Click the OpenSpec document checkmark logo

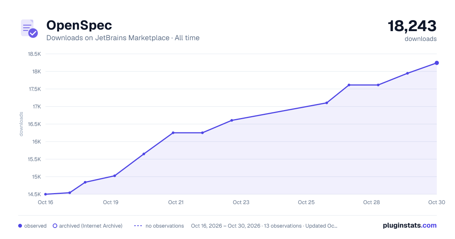tap(29, 28)
